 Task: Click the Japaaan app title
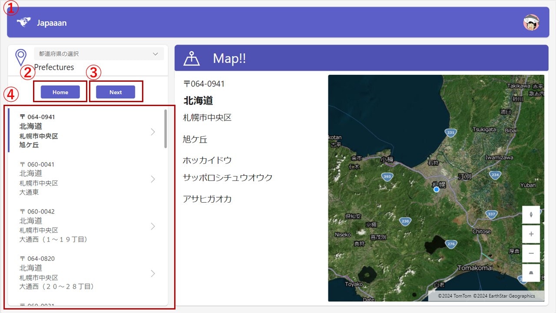52,23
